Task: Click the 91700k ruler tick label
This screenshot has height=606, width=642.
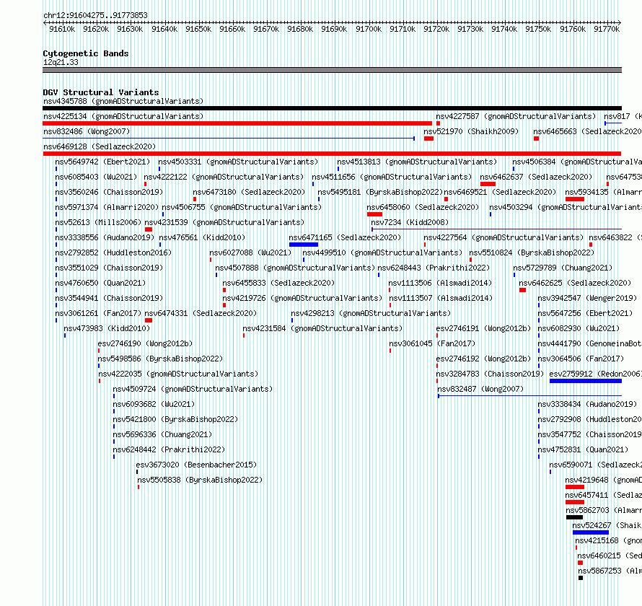Action: [x=369, y=29]
